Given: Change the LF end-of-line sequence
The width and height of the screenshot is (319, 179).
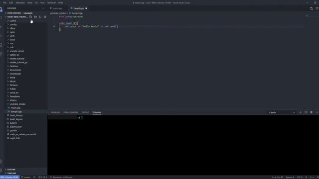Looking at the screenshot, I should 306,177.
